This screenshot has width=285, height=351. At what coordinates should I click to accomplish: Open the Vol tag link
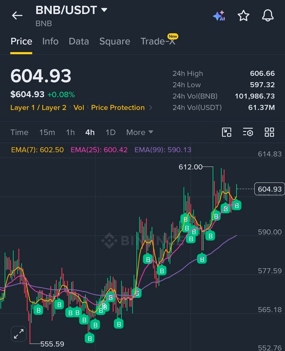coord(79,108)
